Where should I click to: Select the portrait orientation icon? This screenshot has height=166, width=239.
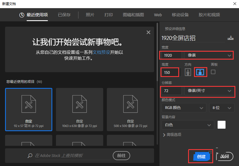pyautogui.click(x=188, y=72)
